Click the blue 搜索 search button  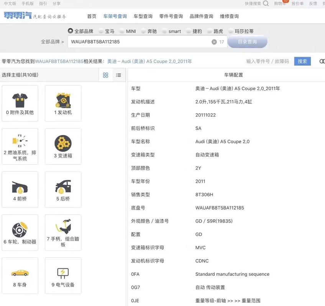[x=302, y=61]
